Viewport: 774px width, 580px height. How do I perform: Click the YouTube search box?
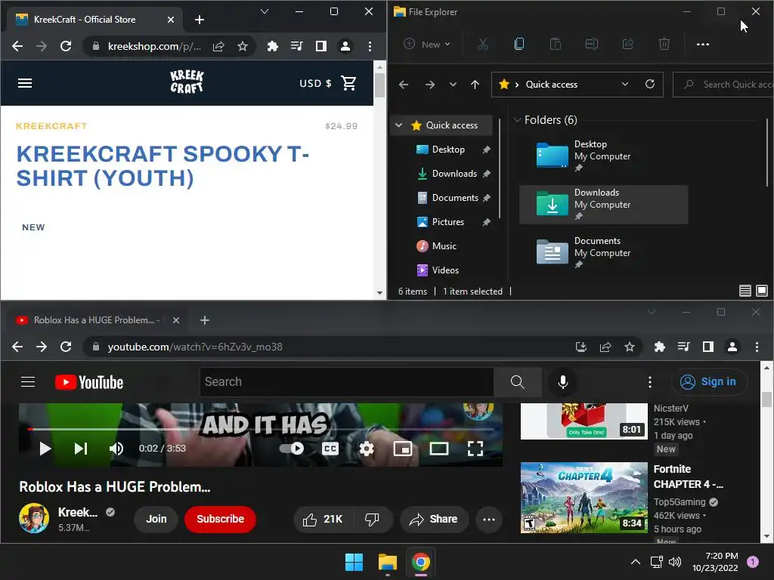click(x=346, y=382)
